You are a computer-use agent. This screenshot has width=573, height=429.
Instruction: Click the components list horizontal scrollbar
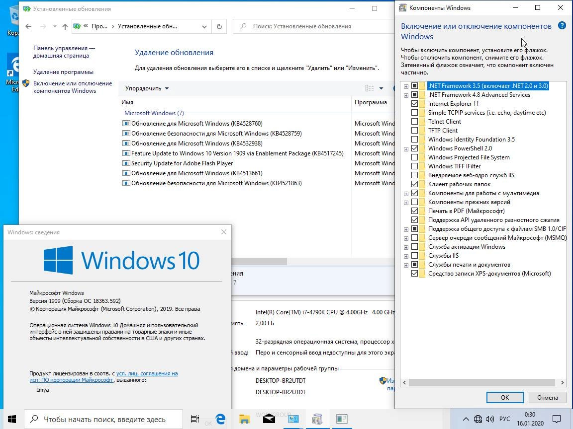pyautogui.click(x=484, y=382)
